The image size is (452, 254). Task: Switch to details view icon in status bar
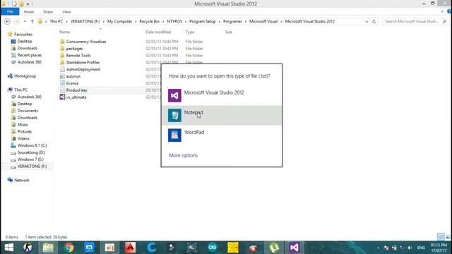coord(441,237)
